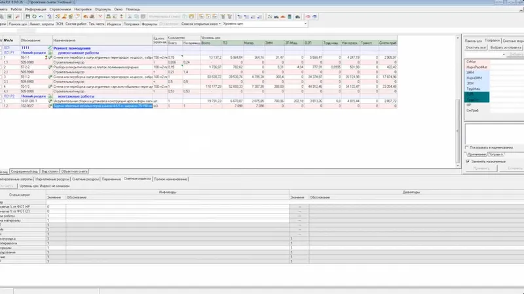Switch to 'Сохраненный вид' tab
Image resolution: width=524 pixels, height=294 pixels.
[24, 172]
